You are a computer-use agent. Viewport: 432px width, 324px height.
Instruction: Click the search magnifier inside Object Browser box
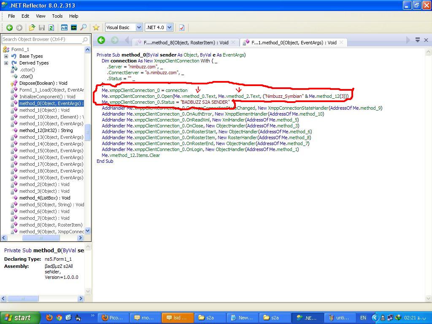[x=85, y=40]
